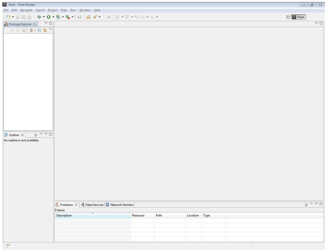
Task: Click the Save icon in the toolbar
Action: click(x=18, y=17)
